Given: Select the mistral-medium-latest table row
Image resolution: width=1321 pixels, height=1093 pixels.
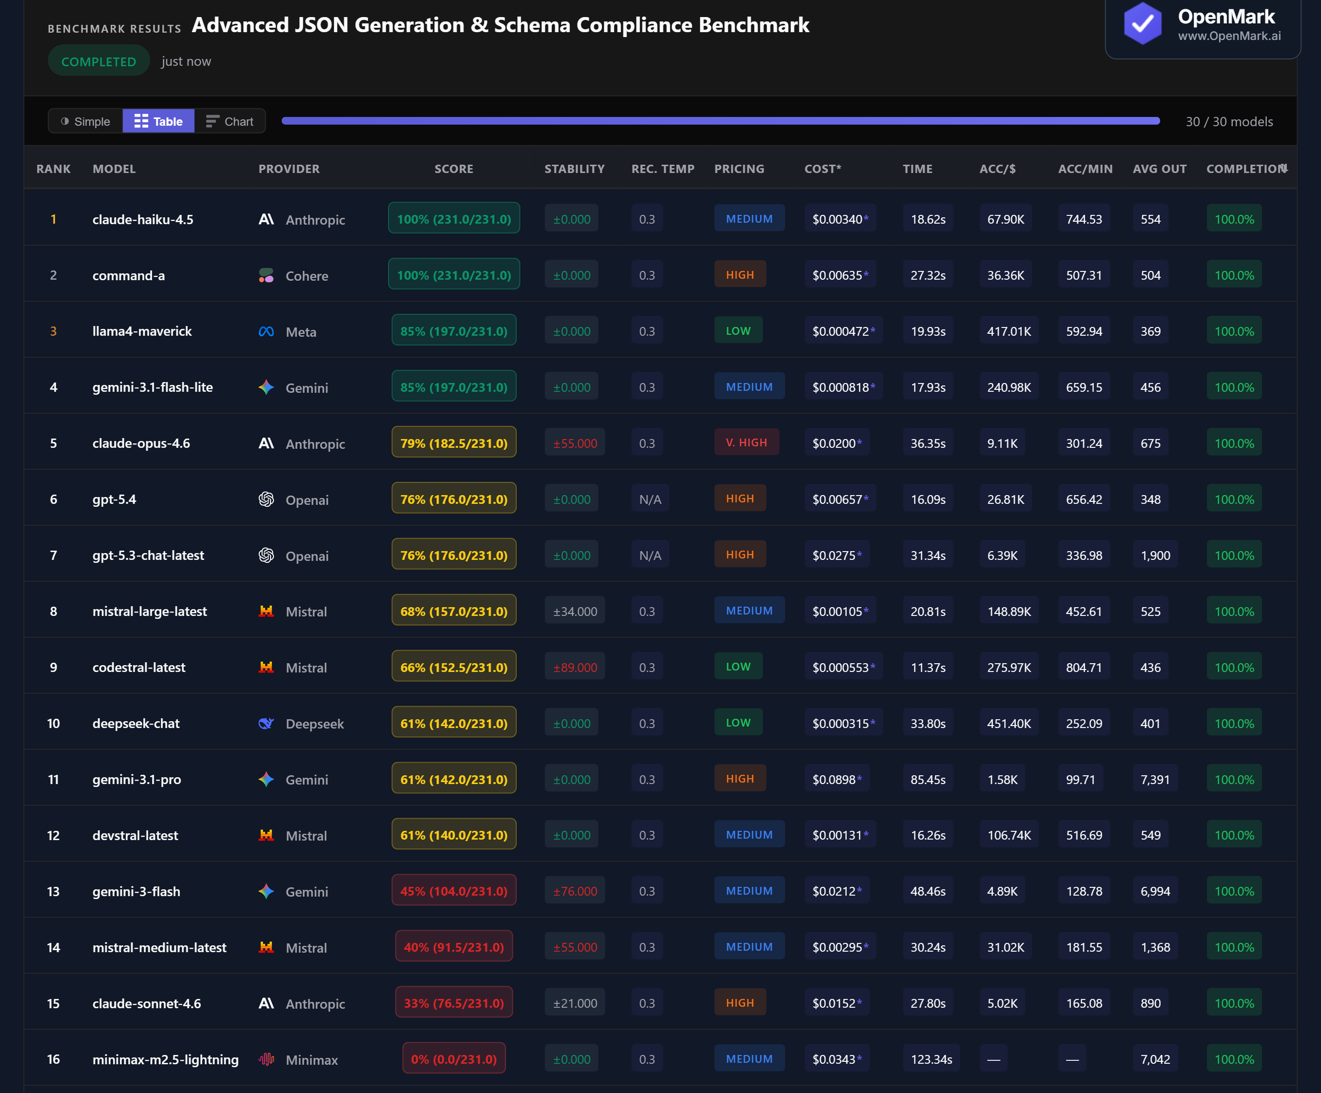Looking at the screenshot, I should [160, 947].
